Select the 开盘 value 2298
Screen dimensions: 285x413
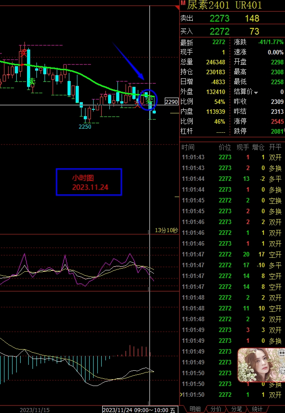point(277,62)
